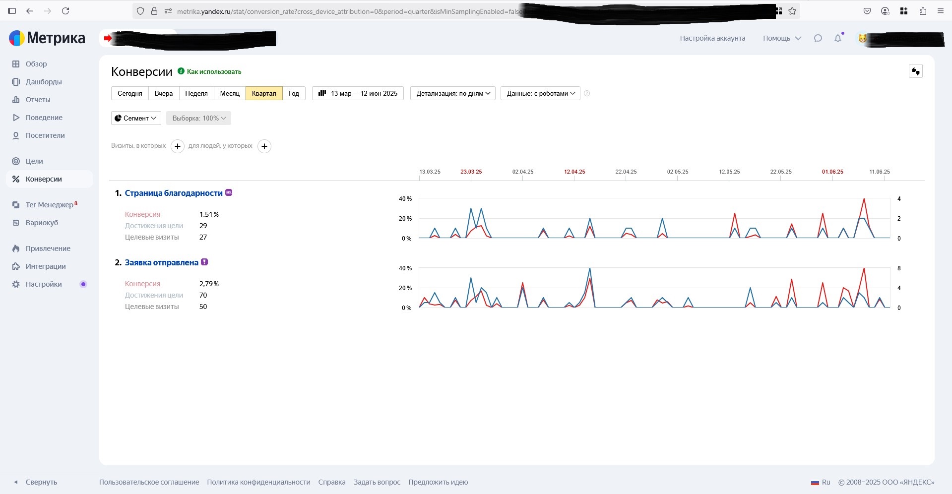Open the 'Сегмент' dropdown

click(136, 118)
